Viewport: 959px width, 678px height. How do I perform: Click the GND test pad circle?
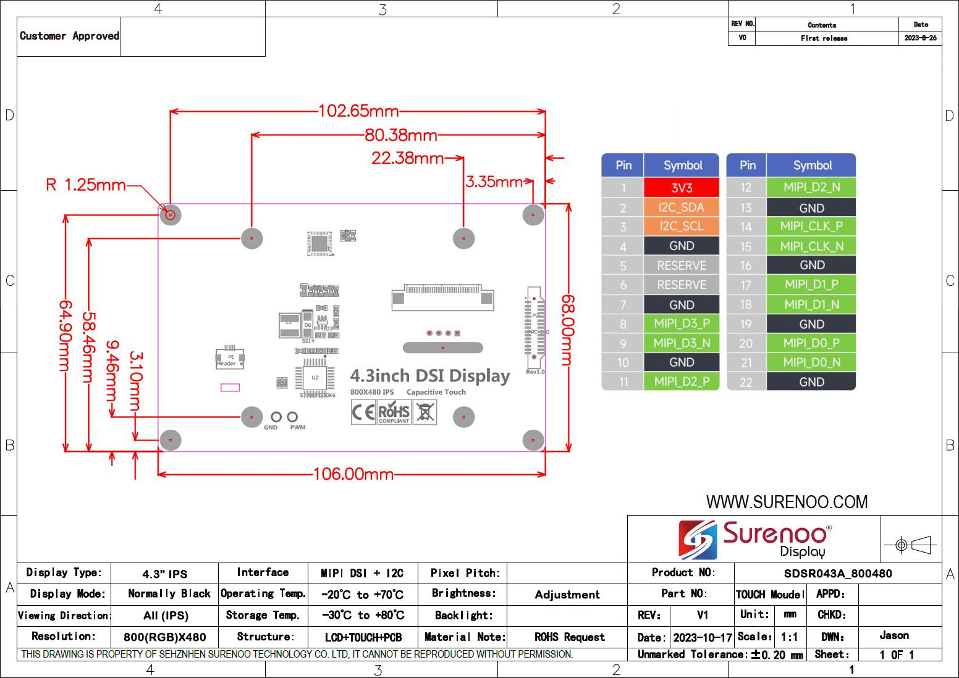[276, 417]
